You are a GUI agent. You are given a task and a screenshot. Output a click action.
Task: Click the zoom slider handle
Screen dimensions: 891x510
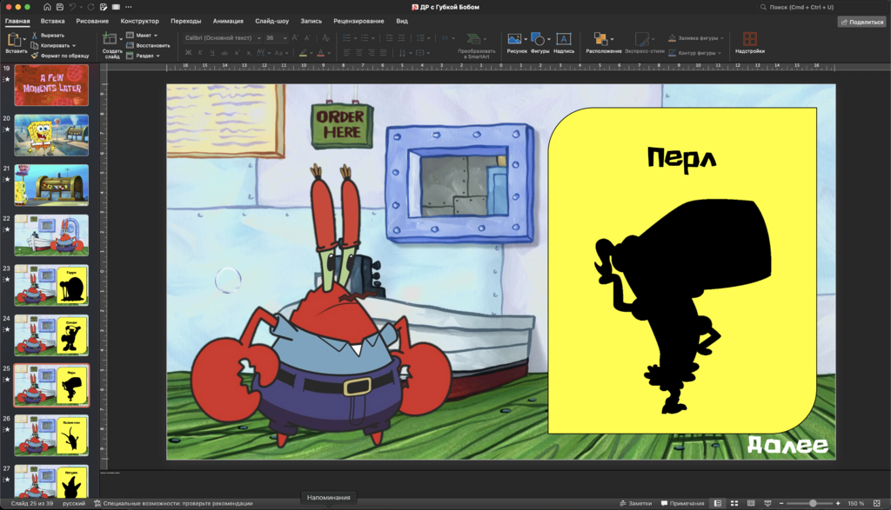tap(813, 503)
